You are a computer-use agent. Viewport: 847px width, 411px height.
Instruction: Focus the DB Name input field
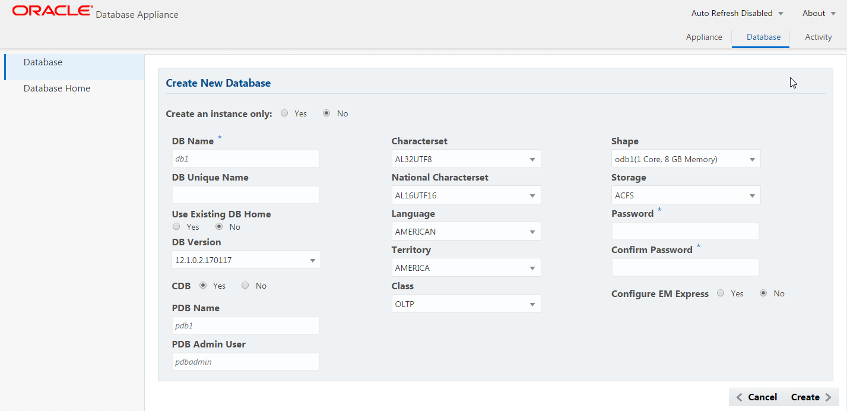pos(246,159)
